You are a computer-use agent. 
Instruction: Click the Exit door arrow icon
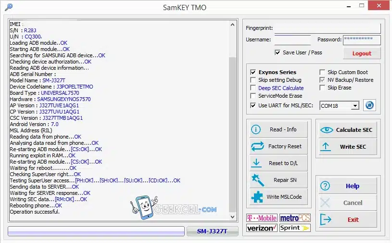click(x=326, y=219)
